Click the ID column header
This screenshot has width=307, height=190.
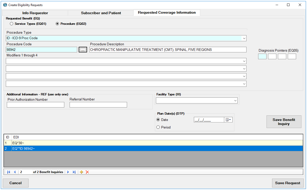(x=8, y=137)
